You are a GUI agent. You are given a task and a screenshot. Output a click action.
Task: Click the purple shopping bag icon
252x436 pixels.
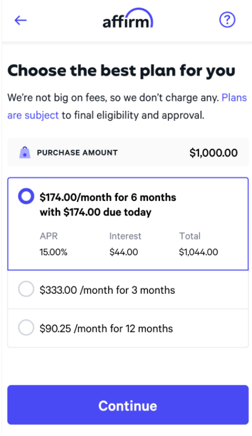click(24, 152)
